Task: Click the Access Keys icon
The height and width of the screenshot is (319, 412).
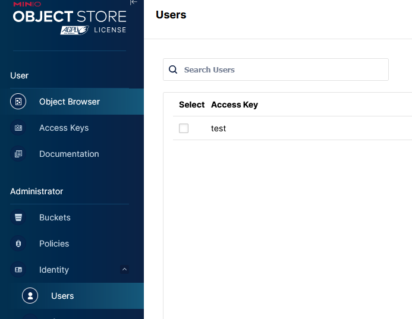Action: [18, 128]
